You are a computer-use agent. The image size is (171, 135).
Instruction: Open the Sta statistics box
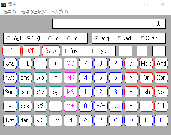click(x=10, y=63)
